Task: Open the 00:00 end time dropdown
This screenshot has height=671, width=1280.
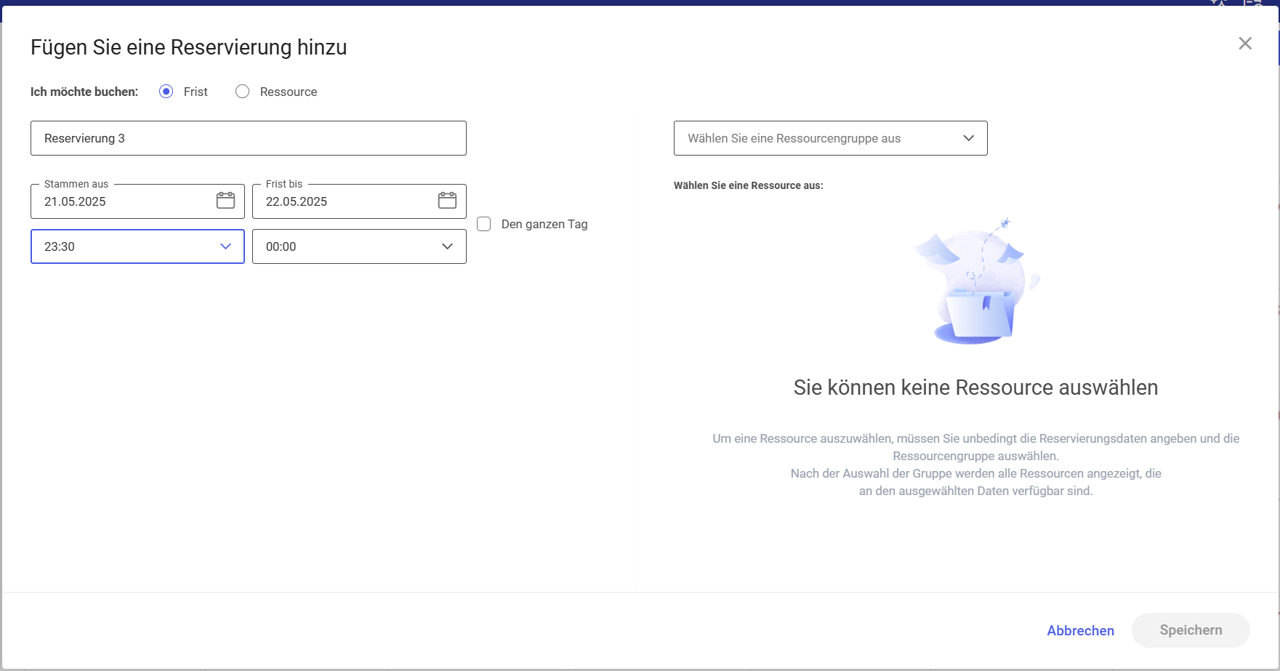Action: [359, 246]
